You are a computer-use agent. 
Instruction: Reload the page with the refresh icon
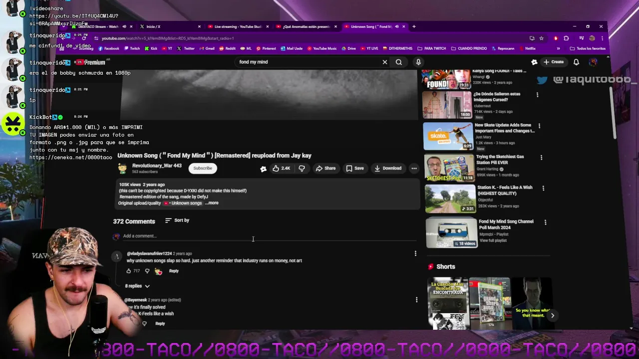click(84, 38)
